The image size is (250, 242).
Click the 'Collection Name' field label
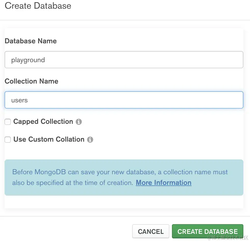point(31,81)
